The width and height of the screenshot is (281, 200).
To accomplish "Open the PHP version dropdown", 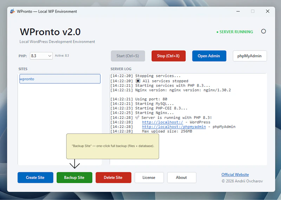I will pyautogui.click(x=41, y=56).
